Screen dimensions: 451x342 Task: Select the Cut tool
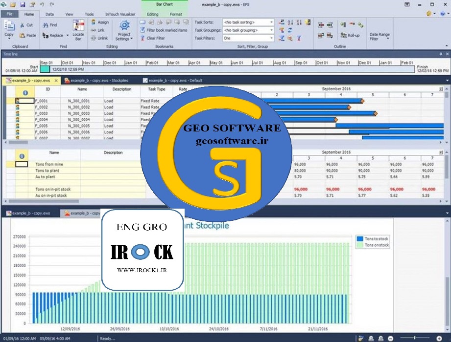tap(26, 25)
